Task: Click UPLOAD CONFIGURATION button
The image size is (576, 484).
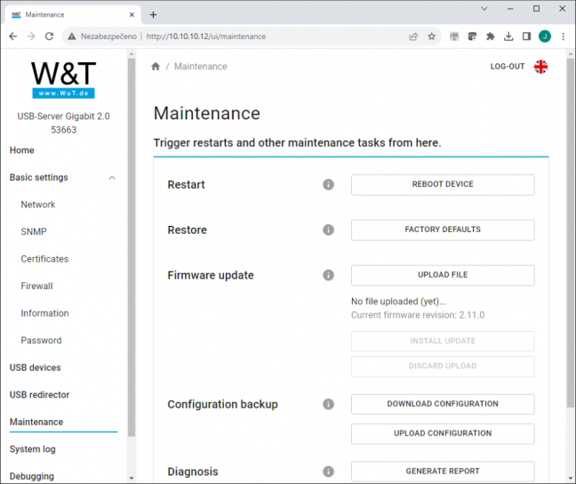Action: 443,433
